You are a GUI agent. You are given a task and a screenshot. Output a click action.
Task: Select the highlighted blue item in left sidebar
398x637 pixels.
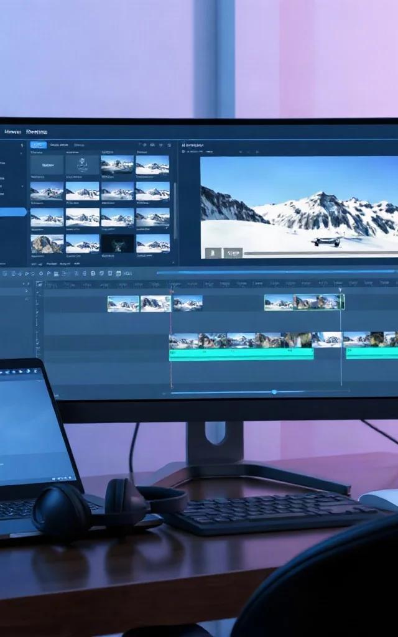tap(13, 212)
